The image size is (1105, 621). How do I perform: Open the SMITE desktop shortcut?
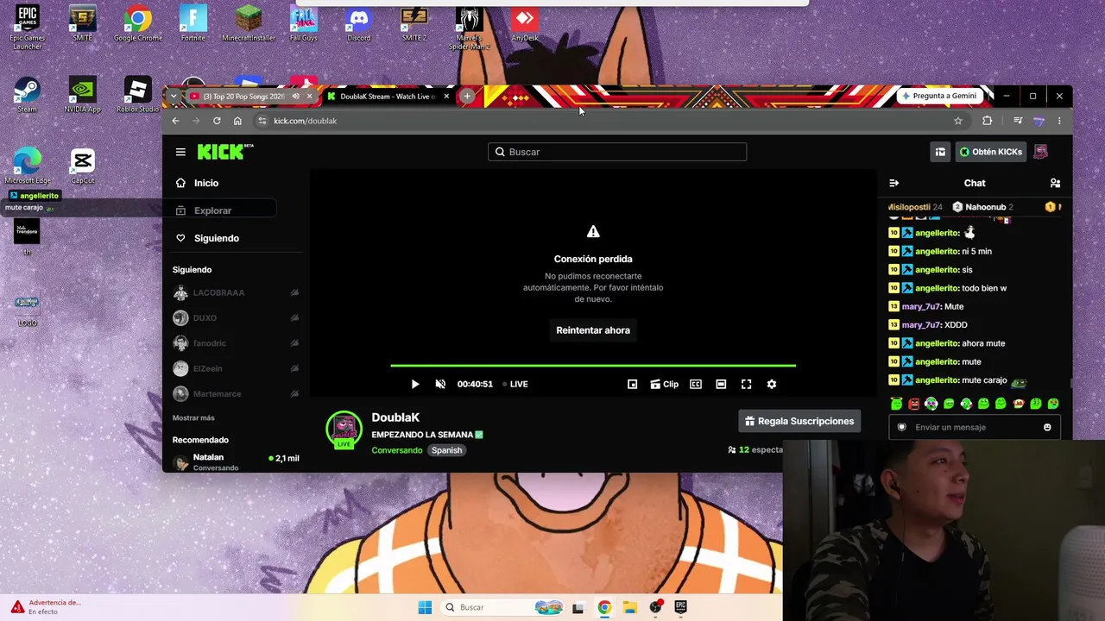[83, 24]
